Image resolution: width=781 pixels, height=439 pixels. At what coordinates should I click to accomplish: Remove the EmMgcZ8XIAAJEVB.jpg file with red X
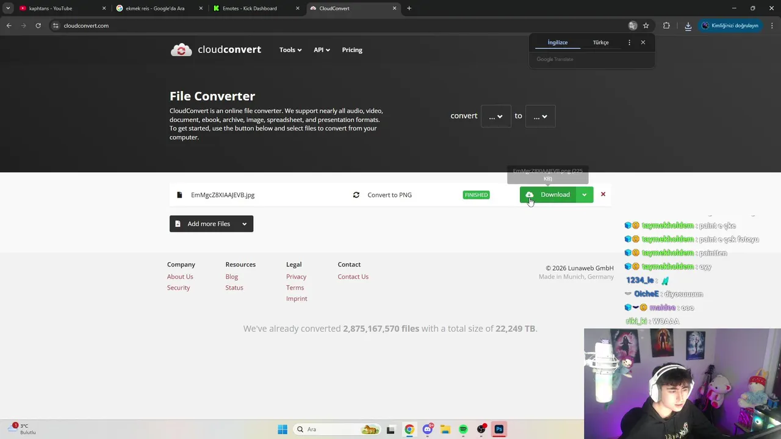tap(603, 195)
